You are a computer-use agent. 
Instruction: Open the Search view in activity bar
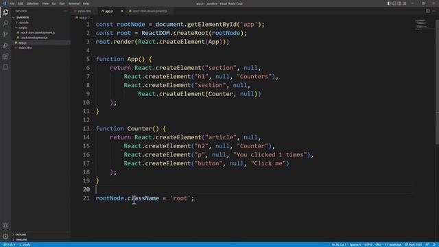(5, 23)
